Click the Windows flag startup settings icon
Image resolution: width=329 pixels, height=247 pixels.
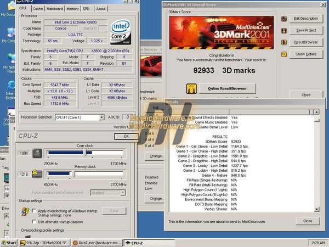pos(25,212)
